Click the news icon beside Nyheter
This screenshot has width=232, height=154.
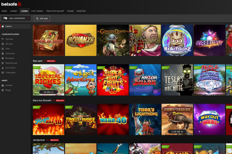click(x=3, y=85)
